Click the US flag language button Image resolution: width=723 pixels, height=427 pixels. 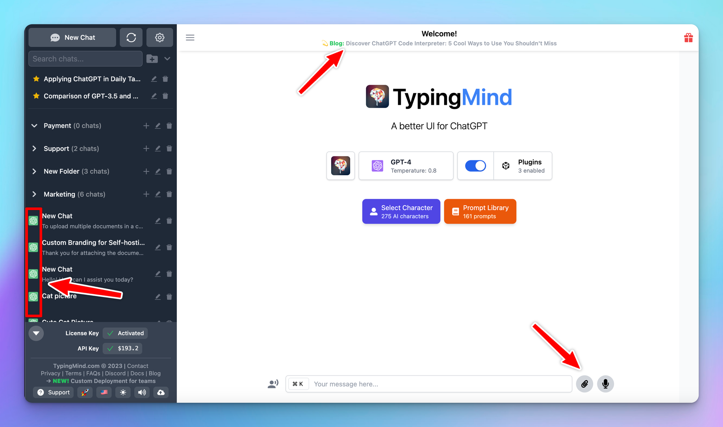coord(104,392)
